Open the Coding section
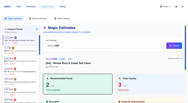This screenshot has height=103, width=188. (x=63, y=7)
